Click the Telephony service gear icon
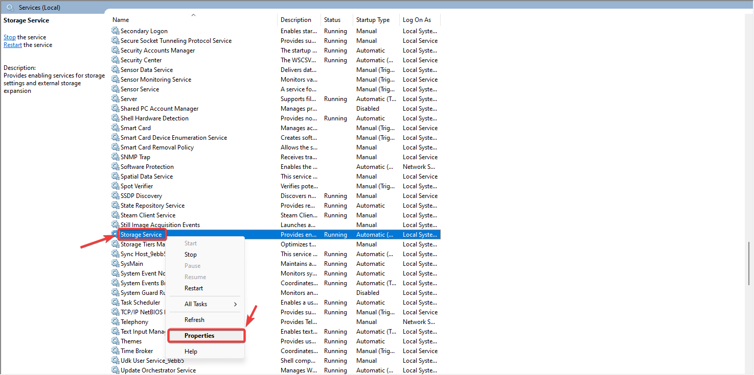The width and height of the screenshot is (754, 375). [x=116, y=322]
